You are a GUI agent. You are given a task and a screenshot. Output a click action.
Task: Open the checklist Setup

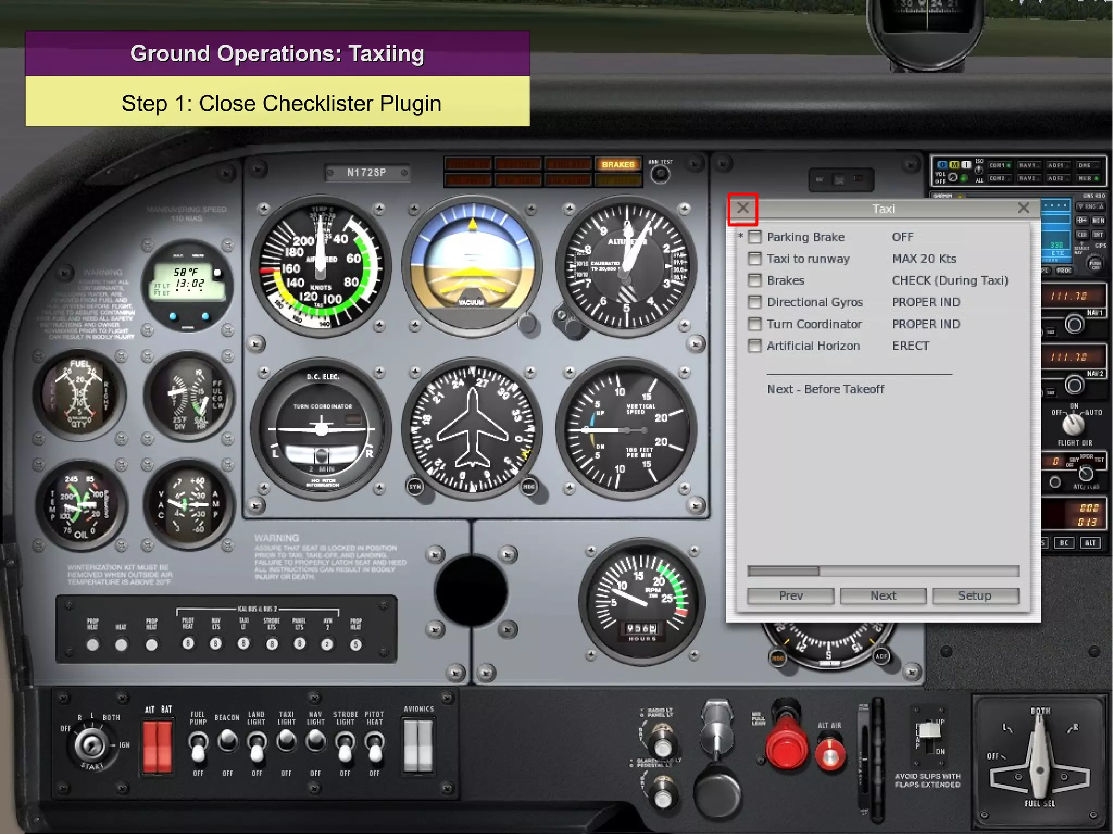point(975,595)
